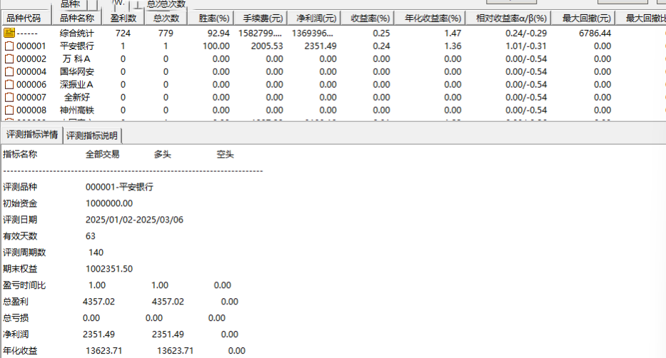This screenshot has height=358, width=666.
Task: Click the 盈利数 column header
Action: [123, 18]
